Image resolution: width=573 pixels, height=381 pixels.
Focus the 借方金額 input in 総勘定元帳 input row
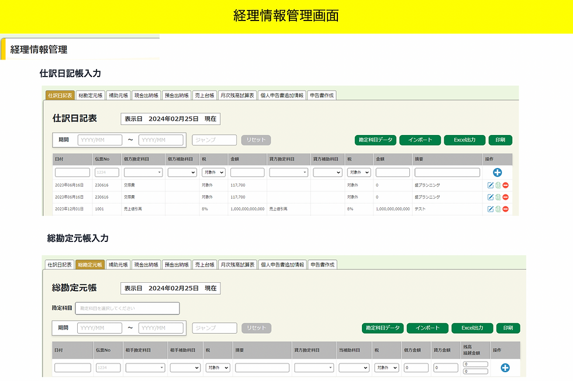416,368
